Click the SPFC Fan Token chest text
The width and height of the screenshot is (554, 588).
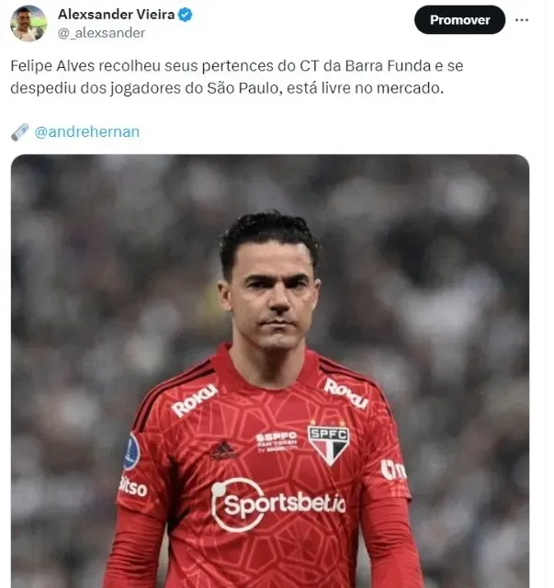277,442
